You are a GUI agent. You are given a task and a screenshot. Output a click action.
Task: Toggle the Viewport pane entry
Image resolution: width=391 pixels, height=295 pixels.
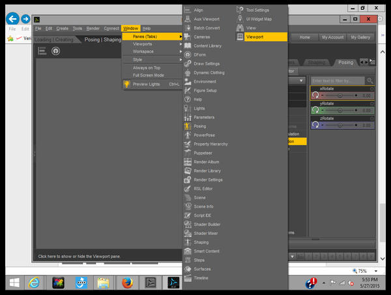pos(261,37)
